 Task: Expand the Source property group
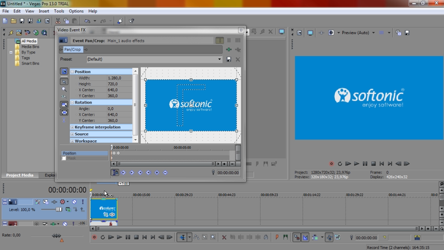72,134
